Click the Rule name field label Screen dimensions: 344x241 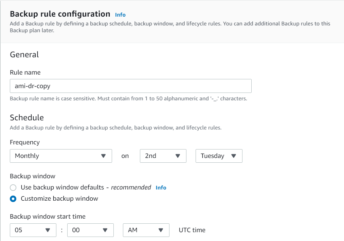point(25,73)
